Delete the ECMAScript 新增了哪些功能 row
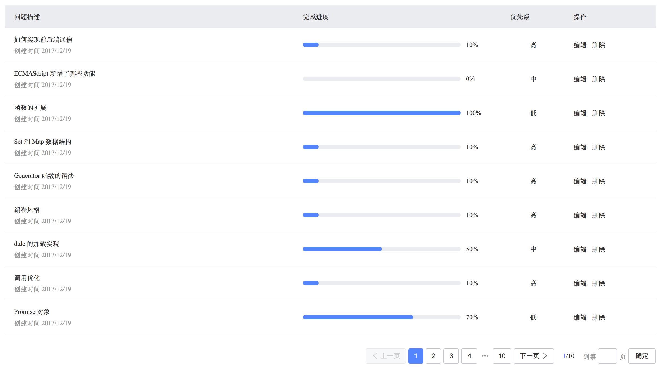 (x=599, y=79)
